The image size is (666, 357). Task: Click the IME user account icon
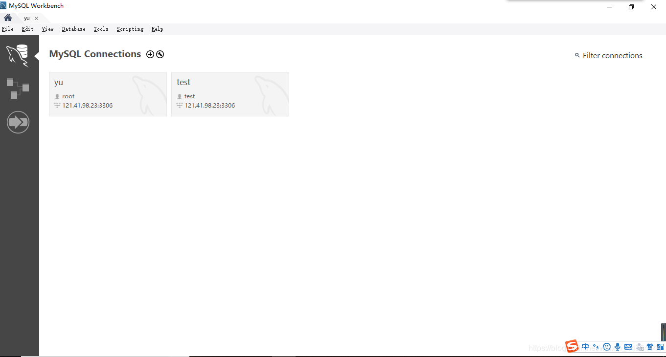640,347
